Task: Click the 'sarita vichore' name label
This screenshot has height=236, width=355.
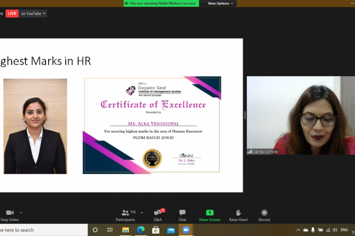Action: click(x=265, y=152)
